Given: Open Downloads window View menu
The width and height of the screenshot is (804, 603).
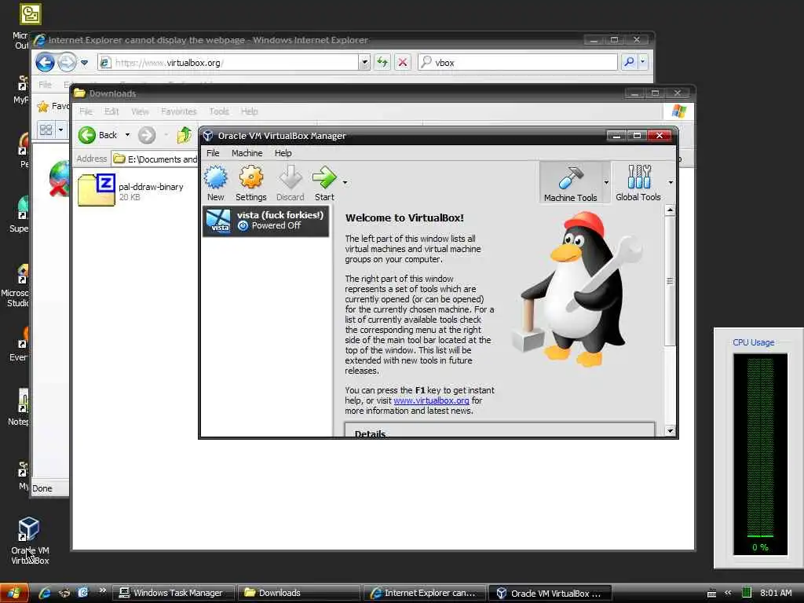Looking at the screenshot, I should click(140, 111).
